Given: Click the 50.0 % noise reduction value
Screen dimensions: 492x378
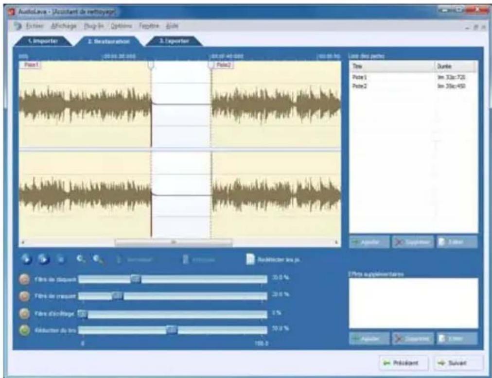Looking at the screenshot, I should coord(281,328).
